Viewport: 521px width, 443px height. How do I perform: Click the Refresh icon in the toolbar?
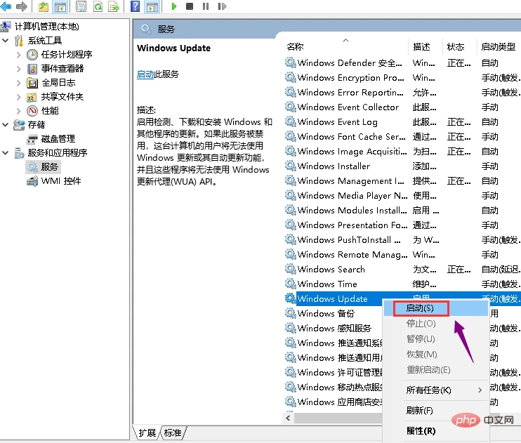point(97,6)
